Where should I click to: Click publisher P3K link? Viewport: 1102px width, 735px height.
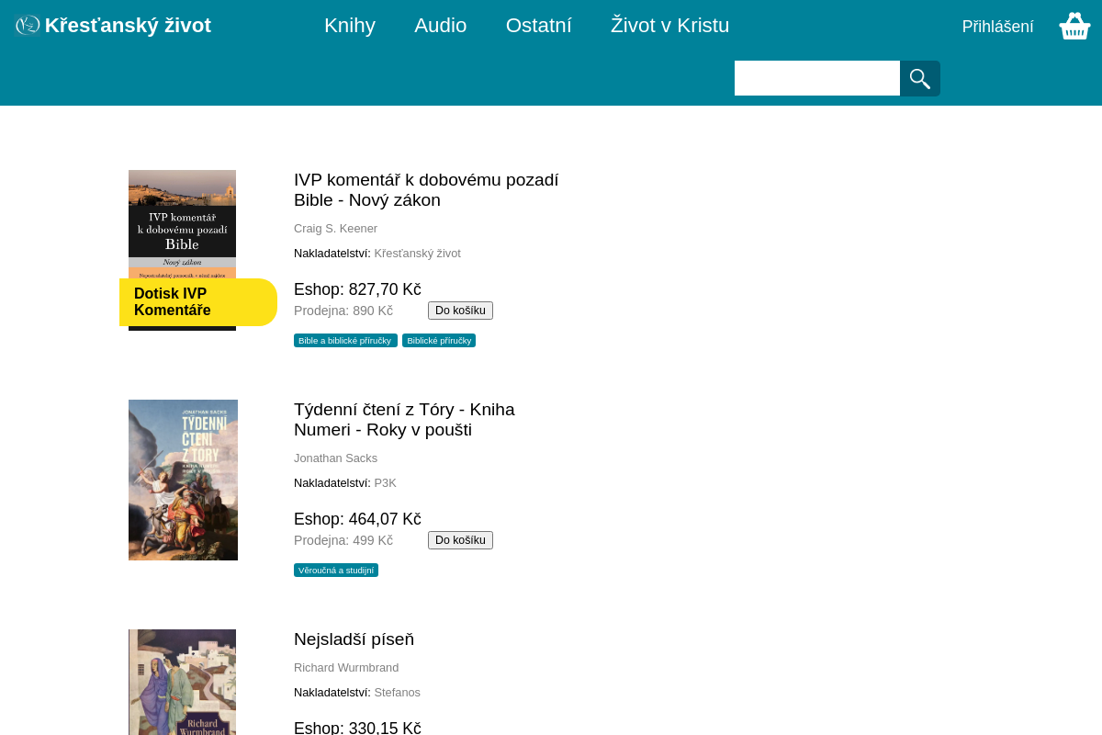click(385, 483)
